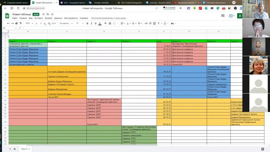Image resolution: width=270 pixels, height=152 pixels.
Task: Open the font size dropdown
Action: pyautogui.click(x=80, y=23)
